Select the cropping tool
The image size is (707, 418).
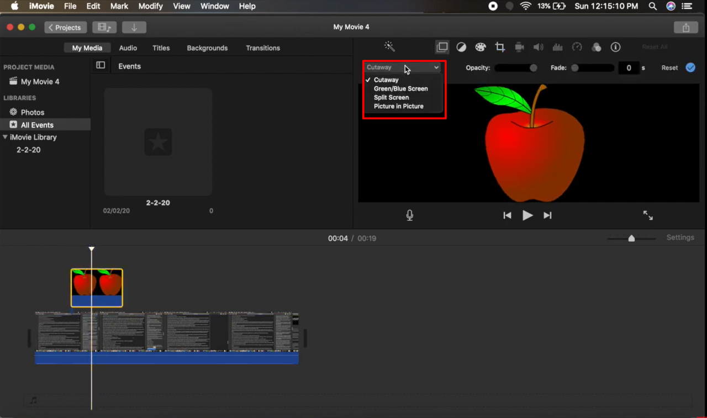tap(500, 47)
